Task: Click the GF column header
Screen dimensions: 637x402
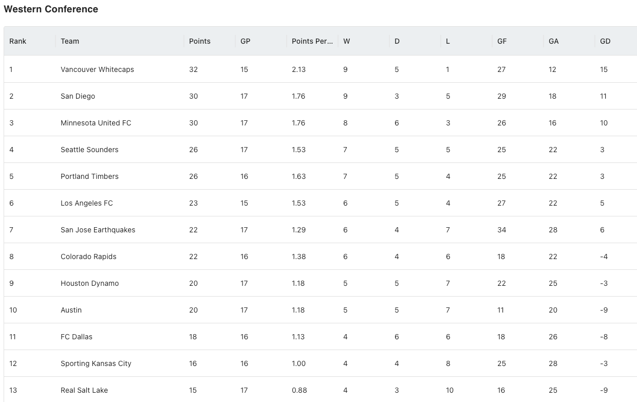Action: coord(518,41)
